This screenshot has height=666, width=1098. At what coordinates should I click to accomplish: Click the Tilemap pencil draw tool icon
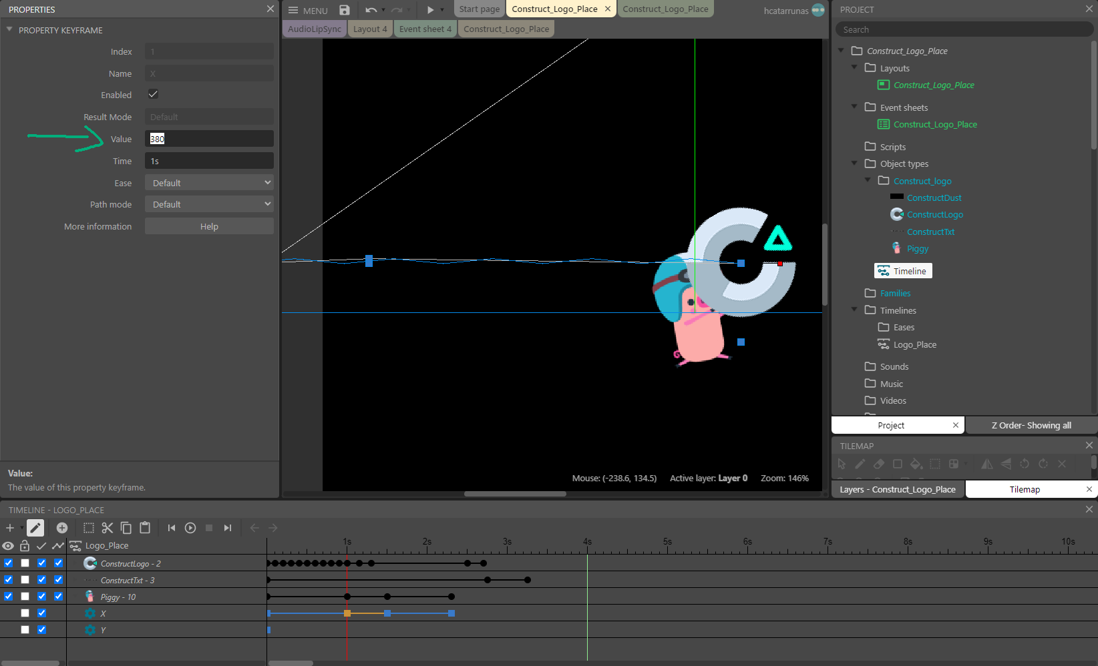[860, 464]
